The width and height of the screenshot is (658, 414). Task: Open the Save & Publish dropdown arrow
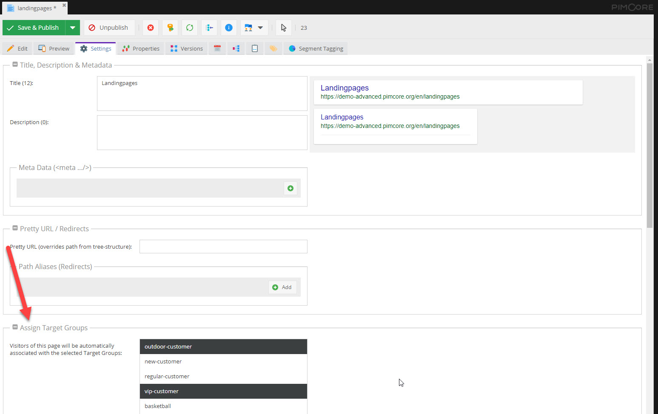pos(73,28)
